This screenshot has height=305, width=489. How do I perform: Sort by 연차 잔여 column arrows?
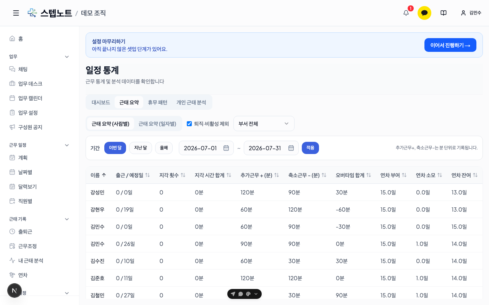tap(475, 175)
